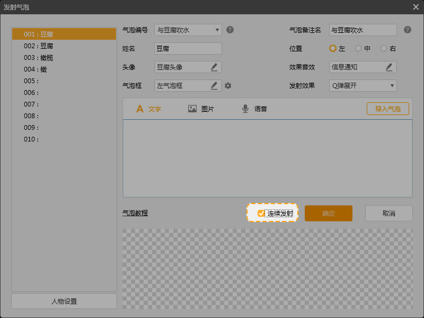Switch to the 语音 voice tab
This screenshot has height=318, width=424.
[254, 109]
